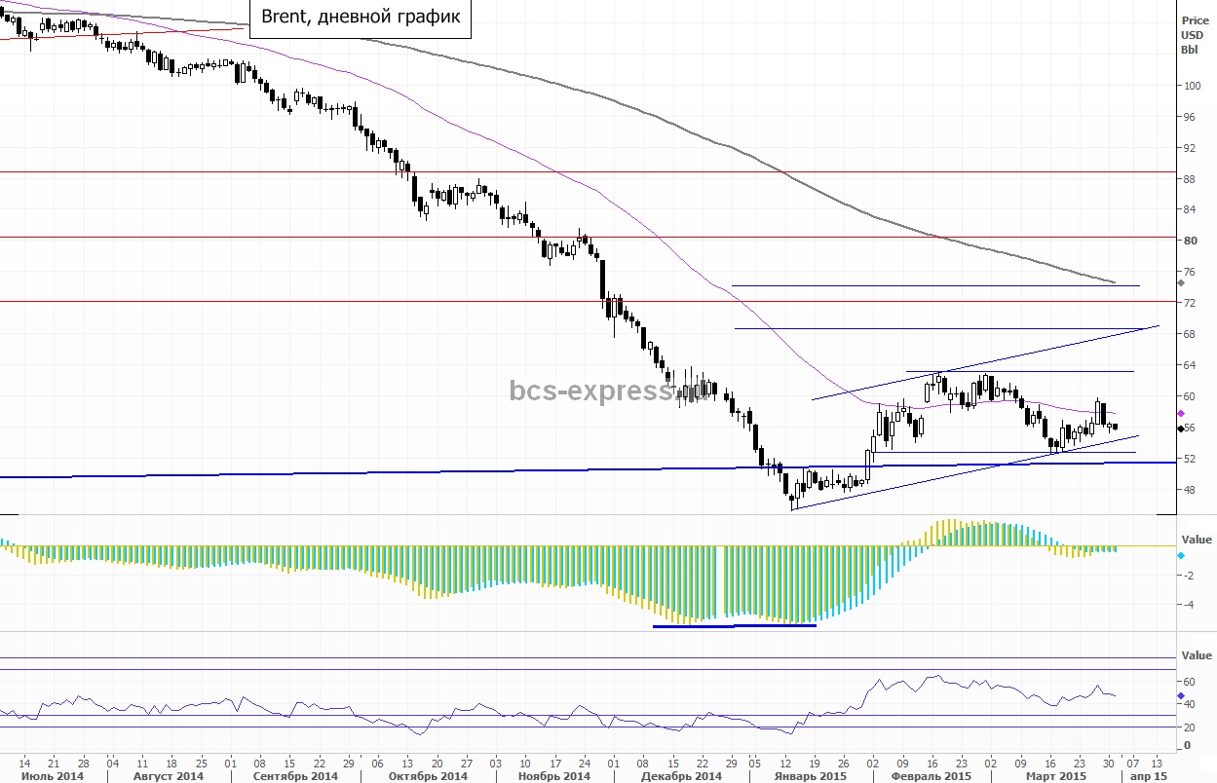
Task: Click the 76 price axis label
Action: coord(1189,272)
